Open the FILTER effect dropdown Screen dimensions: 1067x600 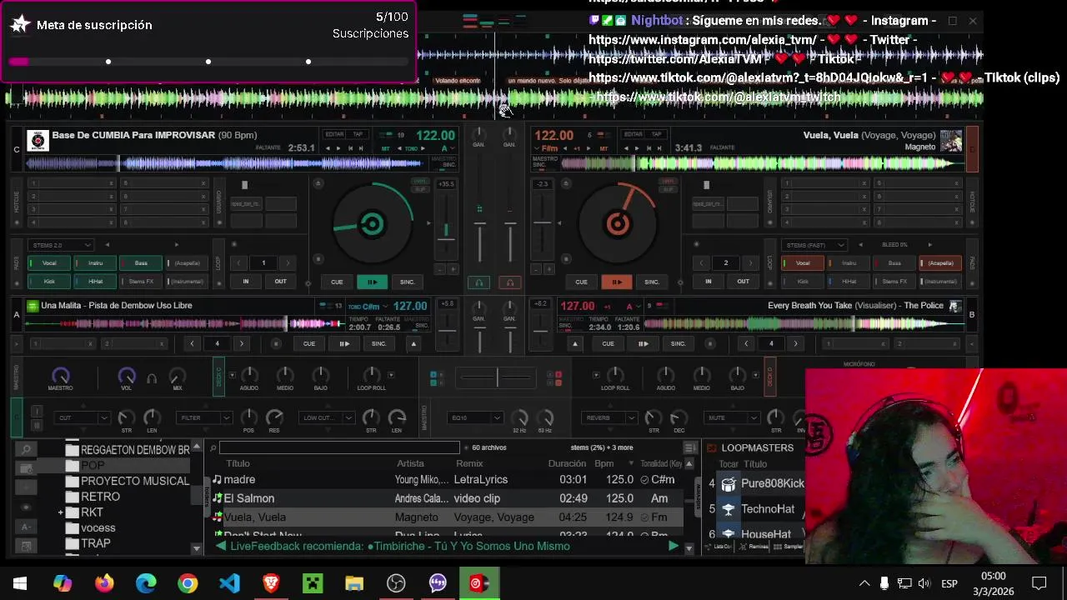[203, 417]
